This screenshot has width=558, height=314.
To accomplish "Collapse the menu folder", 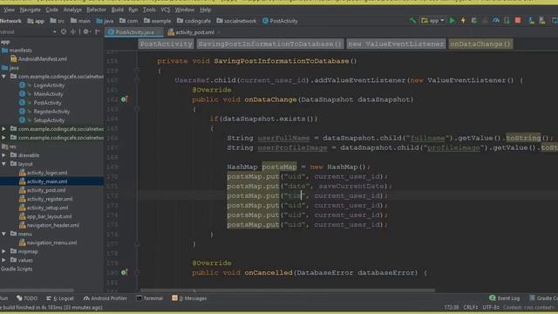I will 3,234.
